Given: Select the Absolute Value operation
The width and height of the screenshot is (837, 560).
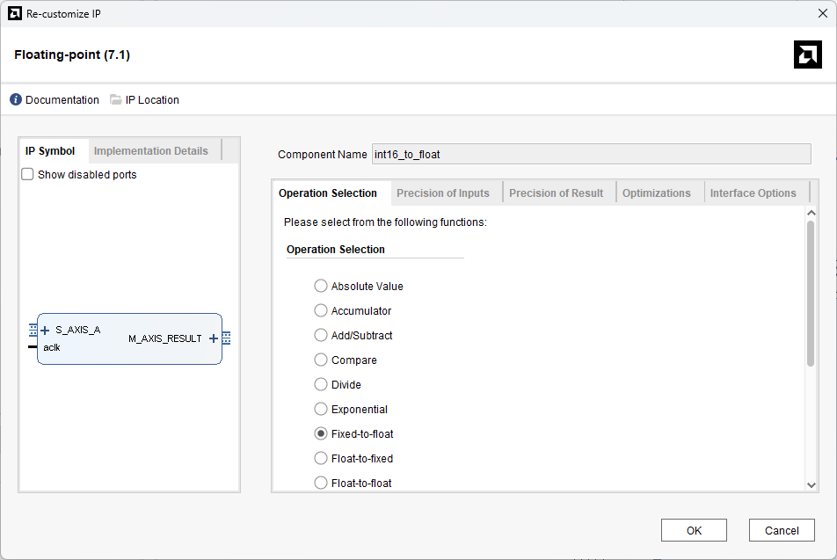Looking at the screenshot, I should [x=321, y=287].
